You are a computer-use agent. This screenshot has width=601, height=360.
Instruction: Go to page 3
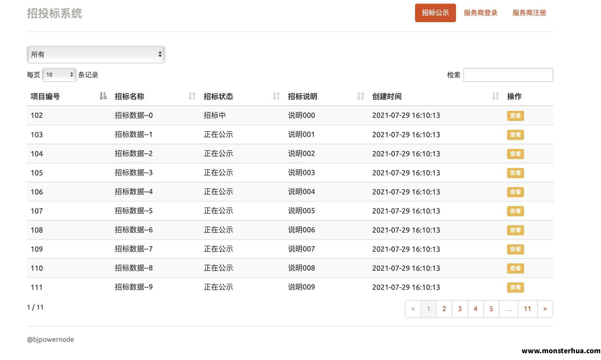click(460, 309)
